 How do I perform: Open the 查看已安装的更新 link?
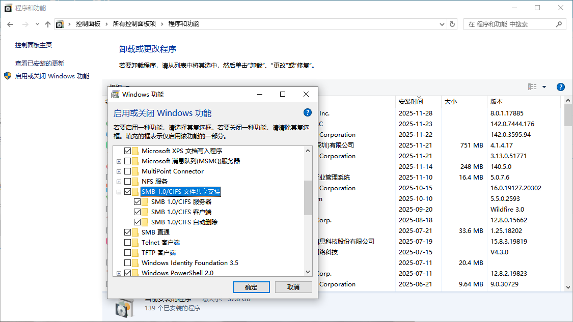tap(39, 64)
